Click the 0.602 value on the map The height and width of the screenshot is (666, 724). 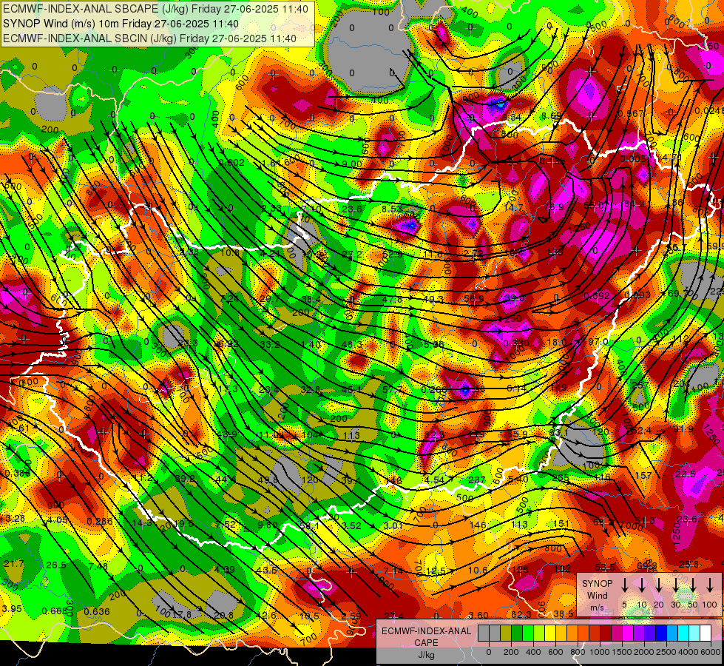(x=231, y=162)
